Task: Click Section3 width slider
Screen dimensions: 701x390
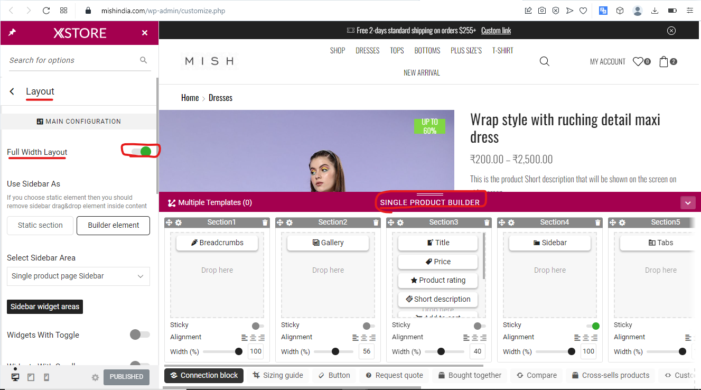Action: (x=444, y=351)
